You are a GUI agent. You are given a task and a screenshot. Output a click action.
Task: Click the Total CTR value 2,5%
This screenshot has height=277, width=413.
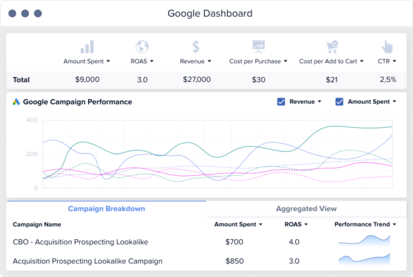pos(388,80)
